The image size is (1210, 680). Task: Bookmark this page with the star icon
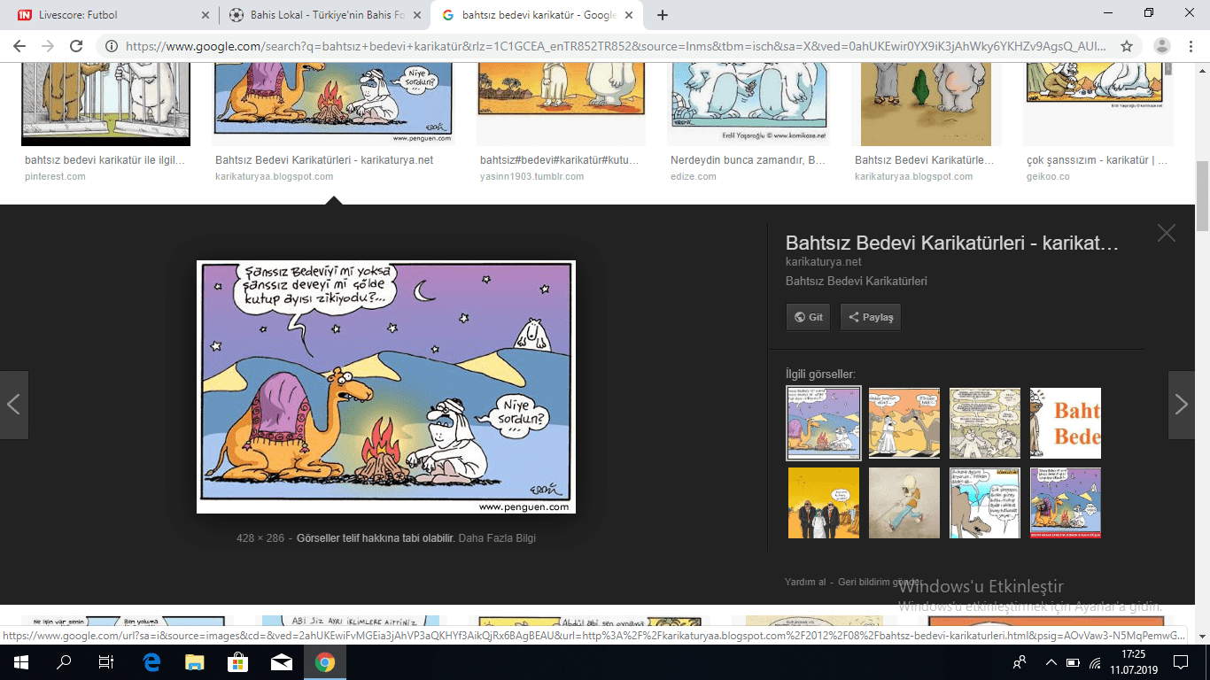(1127, 46)
